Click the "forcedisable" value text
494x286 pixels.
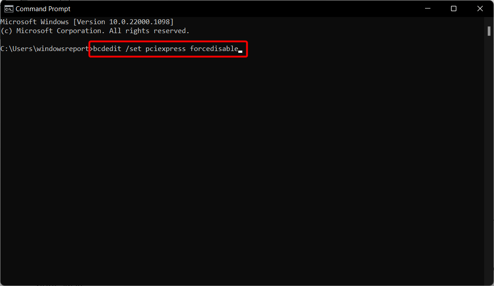214,49
